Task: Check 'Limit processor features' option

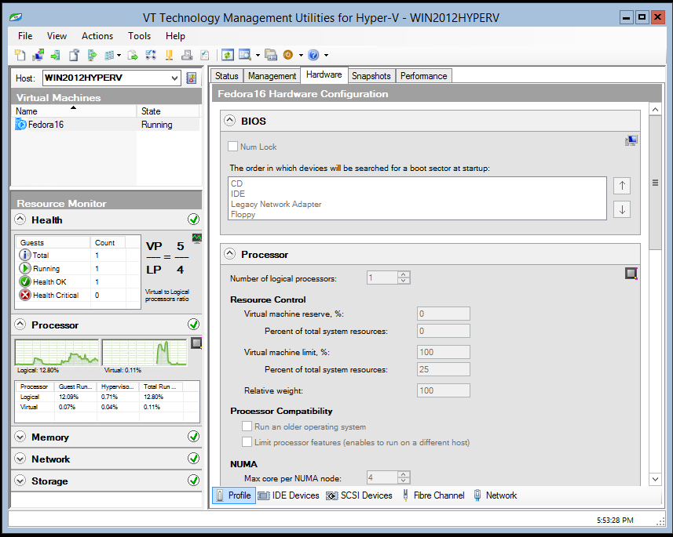Action: [x=248, y=442]
